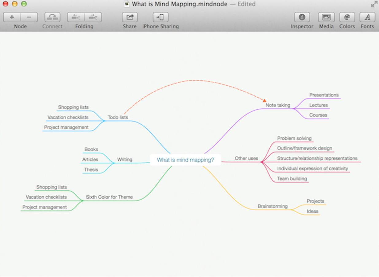Click the 'Problem solving' node
The image size is (379, 277).
[x=294, y=138]
